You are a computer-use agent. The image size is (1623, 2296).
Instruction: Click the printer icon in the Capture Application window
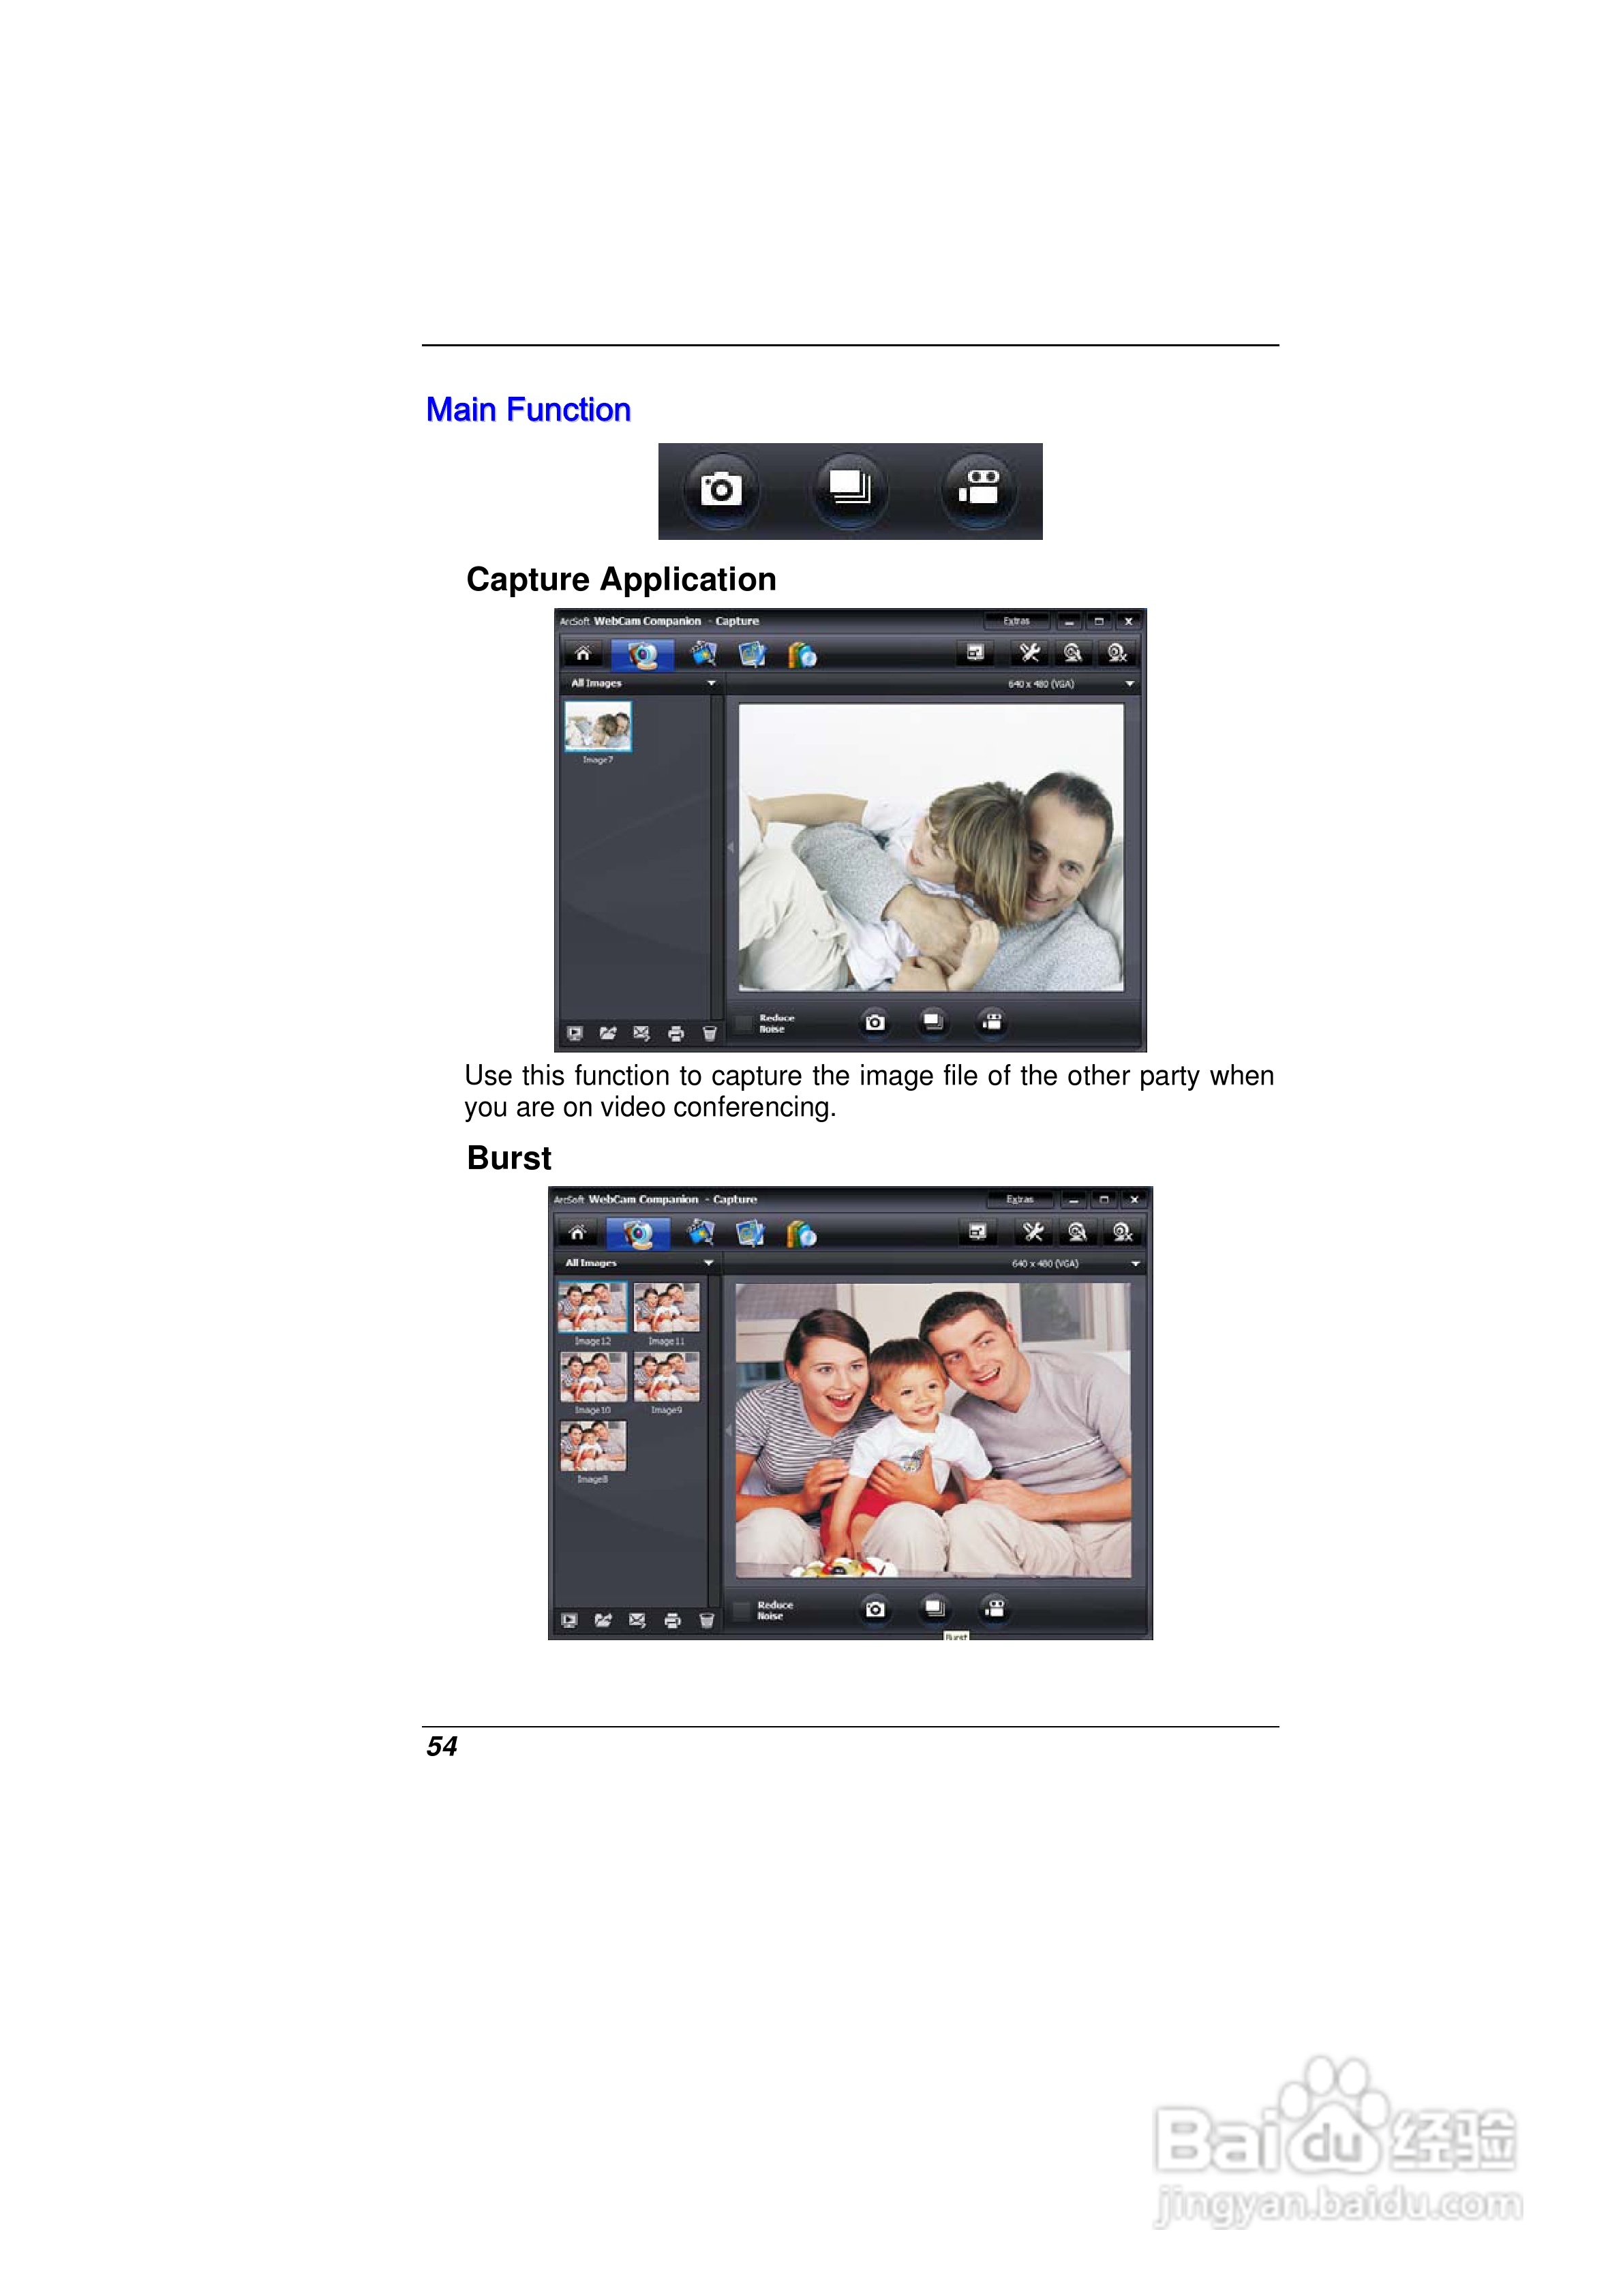pyautogui.click(x=676, y=1033)
